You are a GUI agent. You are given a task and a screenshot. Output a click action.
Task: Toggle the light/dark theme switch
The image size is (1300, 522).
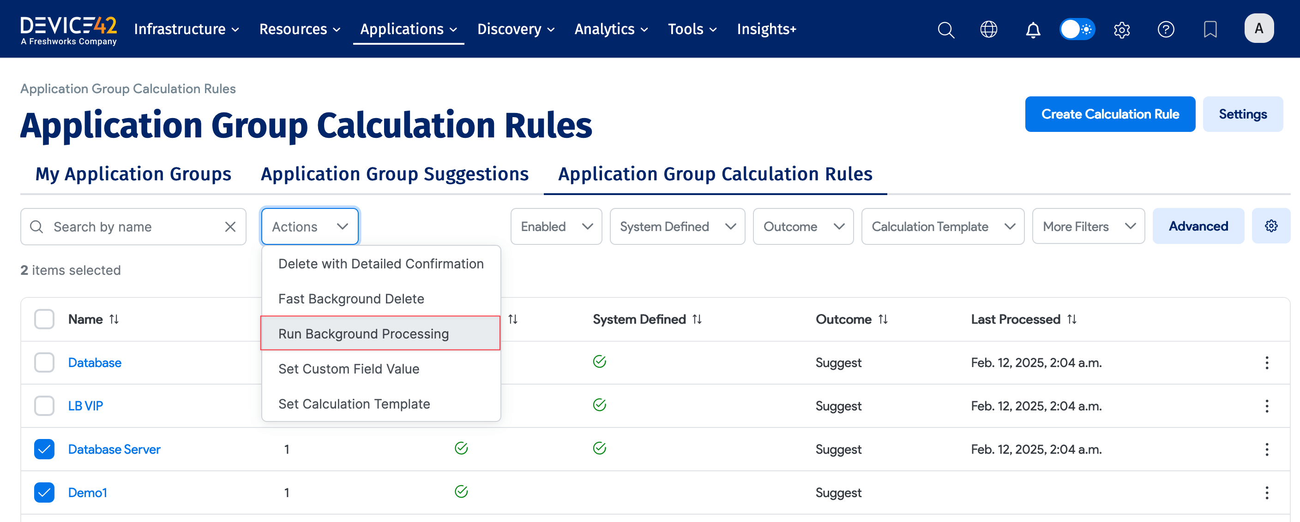[1077, 30]
